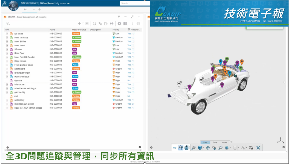Click the info icon at 3D viewer bottom-right
This screenshot has width=289, height=167.
coord(284,147)
